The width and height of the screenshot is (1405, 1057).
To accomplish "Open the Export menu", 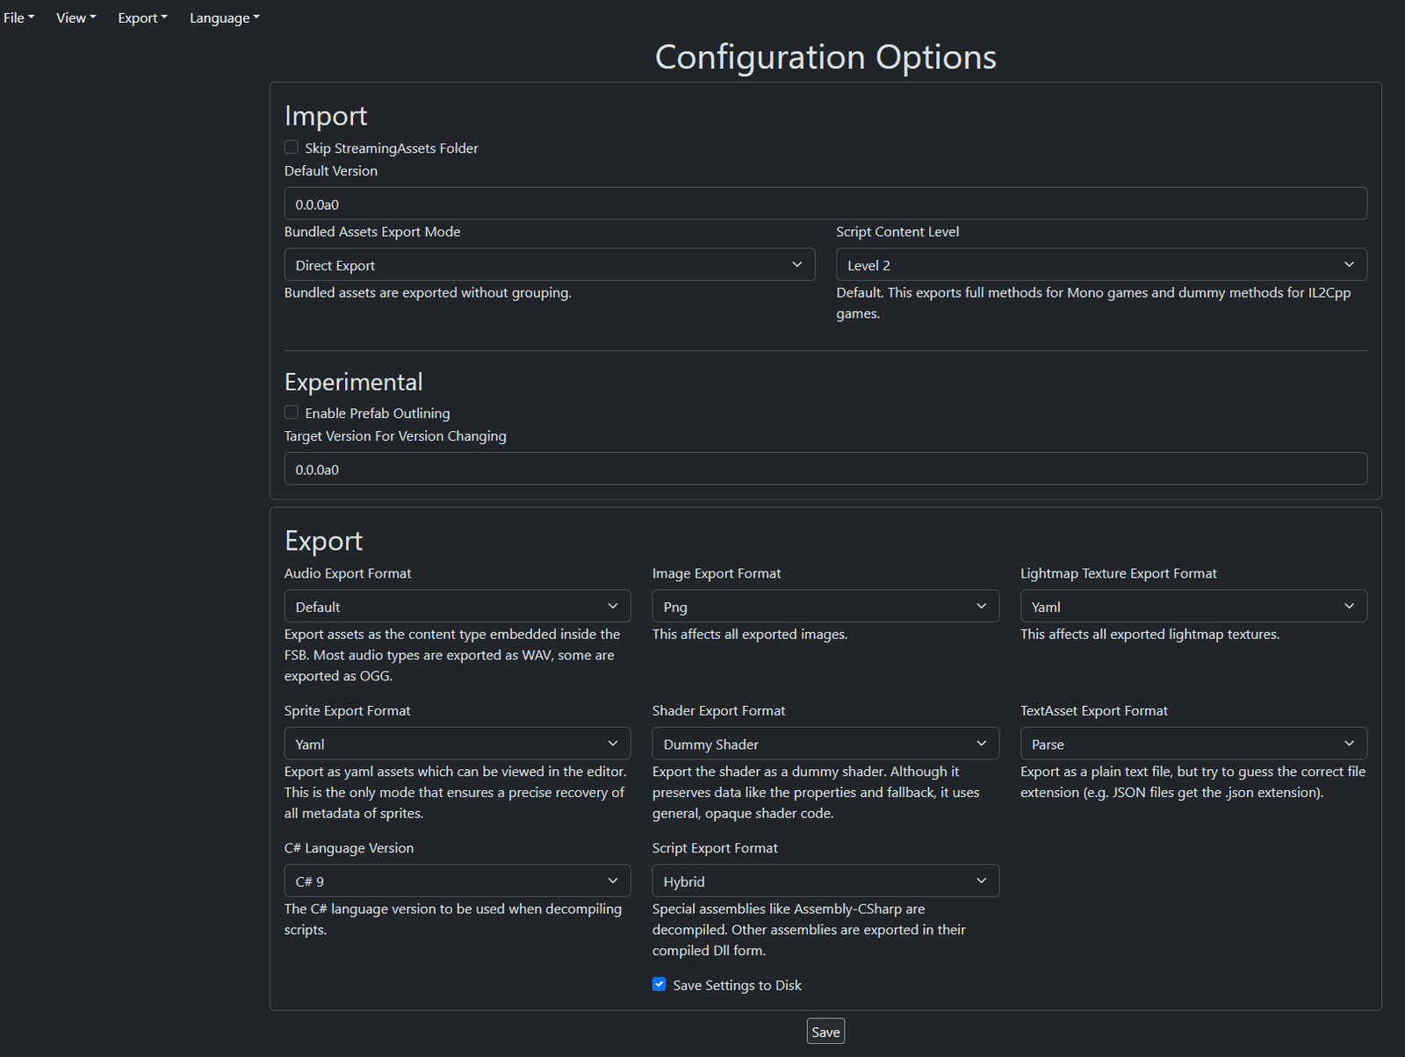I will 142,18.
